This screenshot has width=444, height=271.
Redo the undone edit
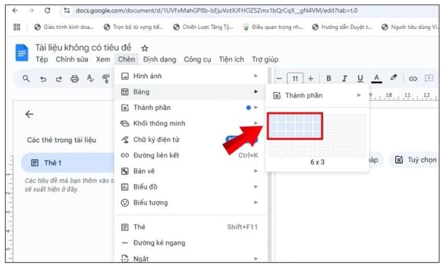tap(58, 79)
